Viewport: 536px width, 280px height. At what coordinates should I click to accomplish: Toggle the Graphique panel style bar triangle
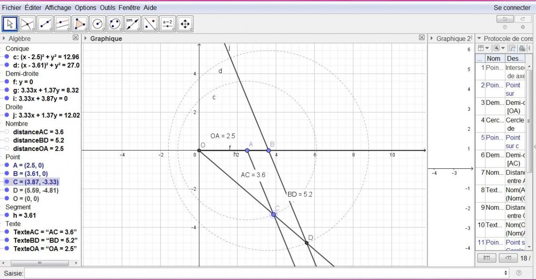85,38
